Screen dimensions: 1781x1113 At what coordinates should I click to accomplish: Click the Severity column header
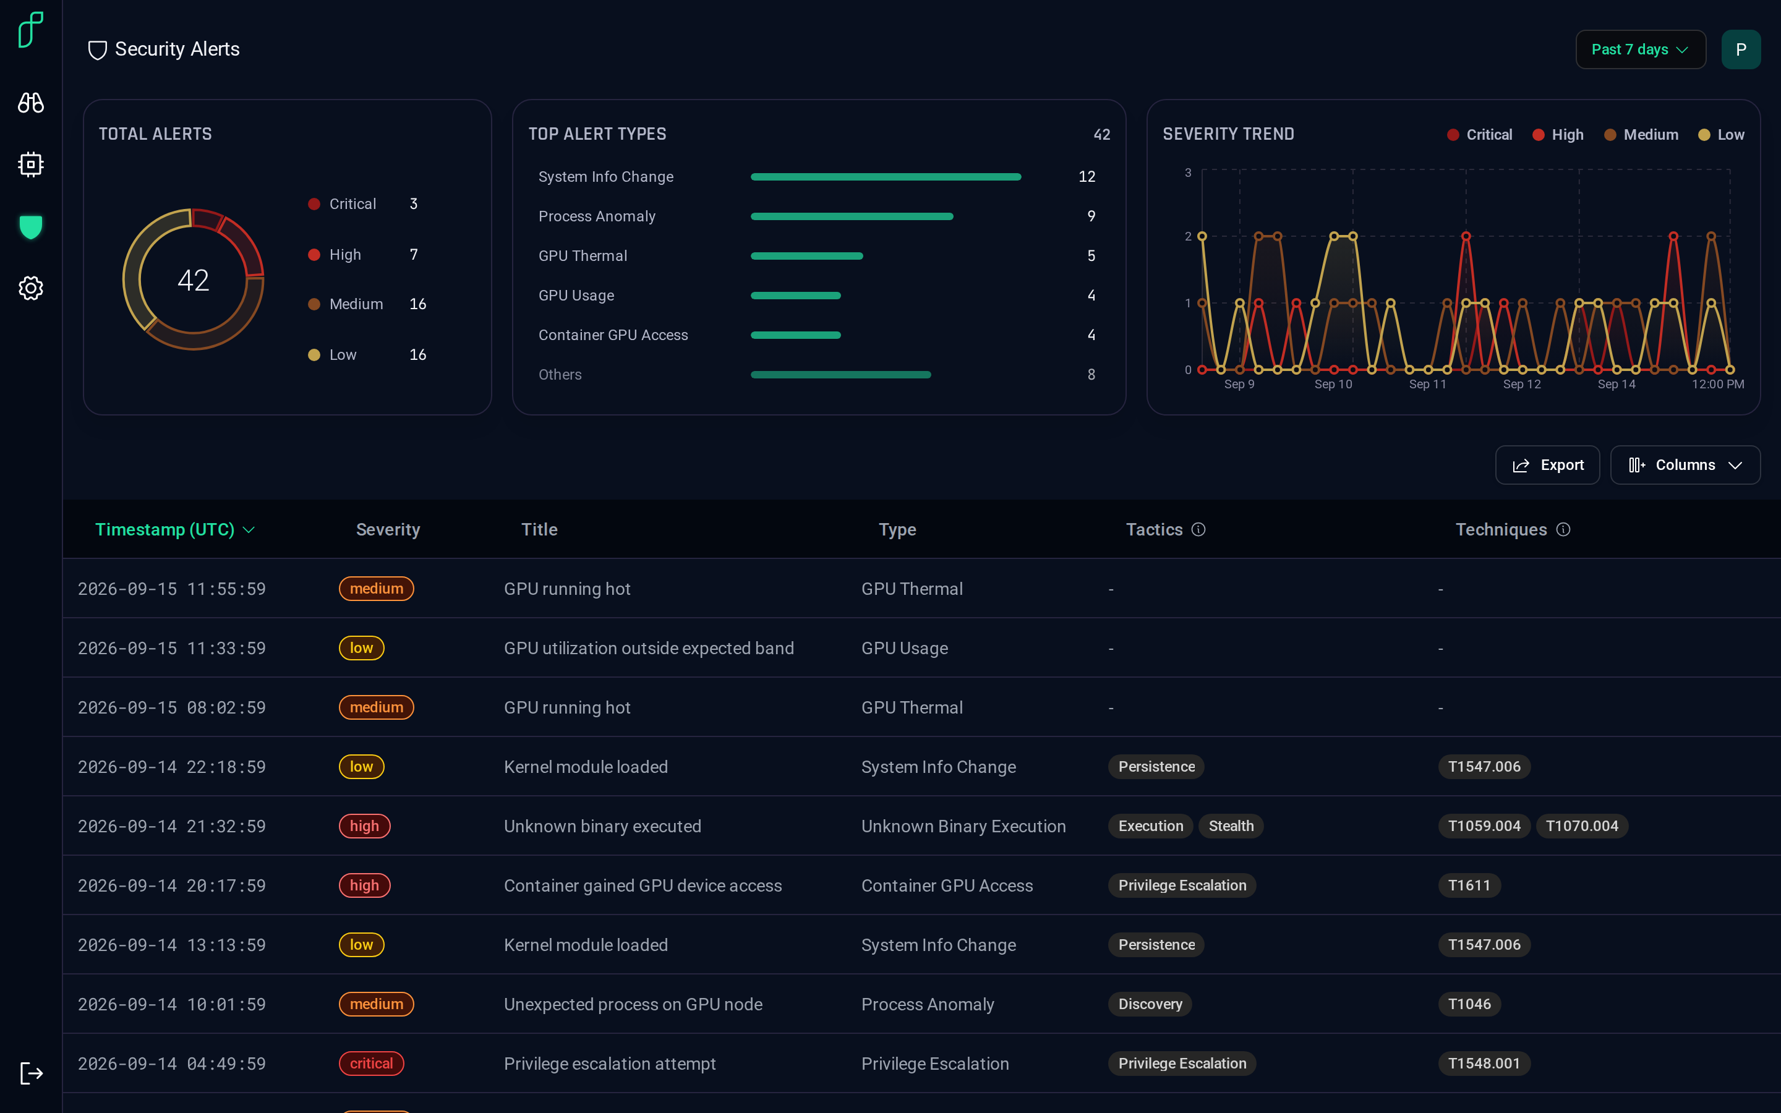pos(388,529)
